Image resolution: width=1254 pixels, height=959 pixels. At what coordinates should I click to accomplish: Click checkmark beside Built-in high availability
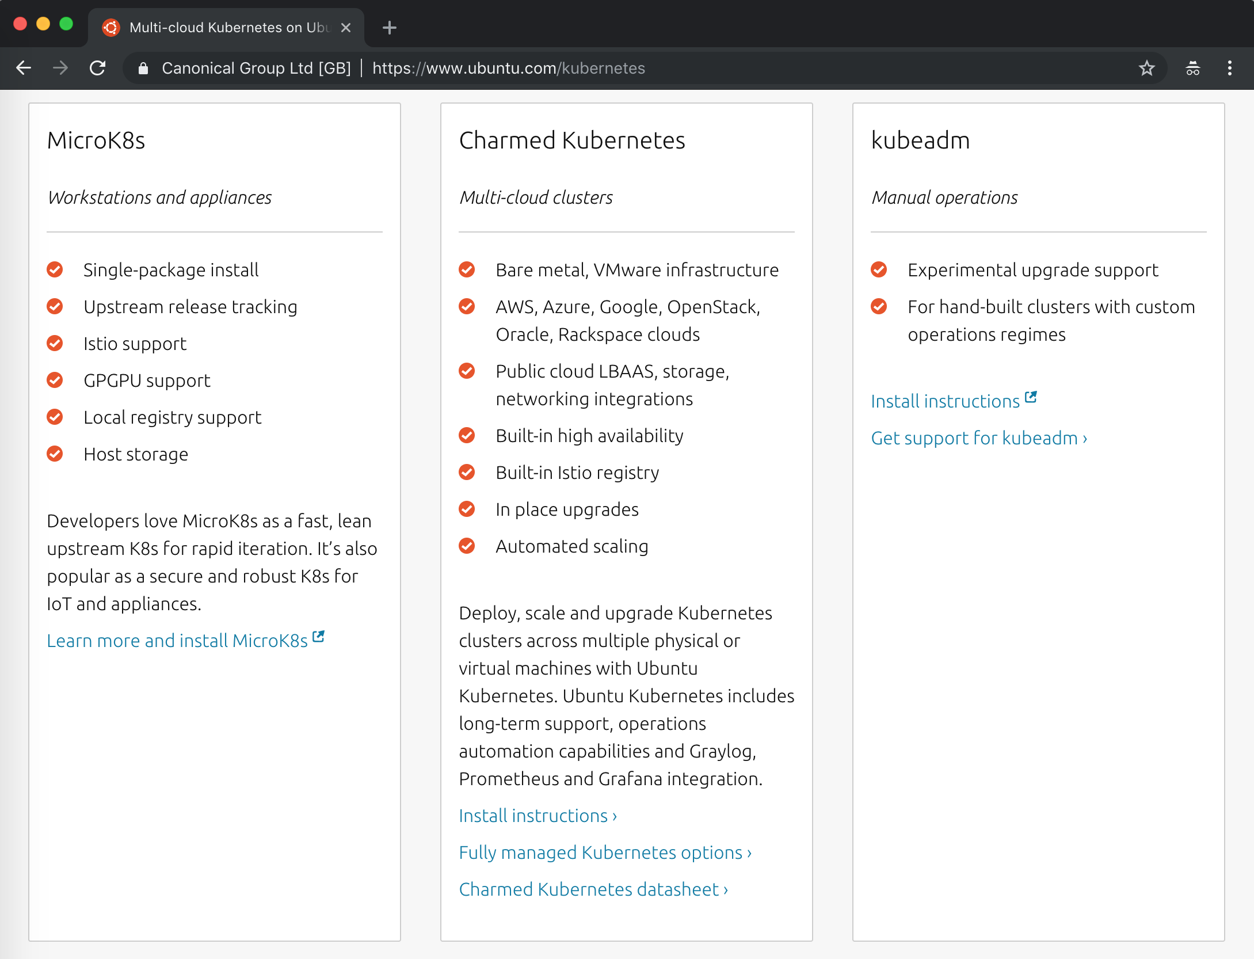tap(467, 435)
